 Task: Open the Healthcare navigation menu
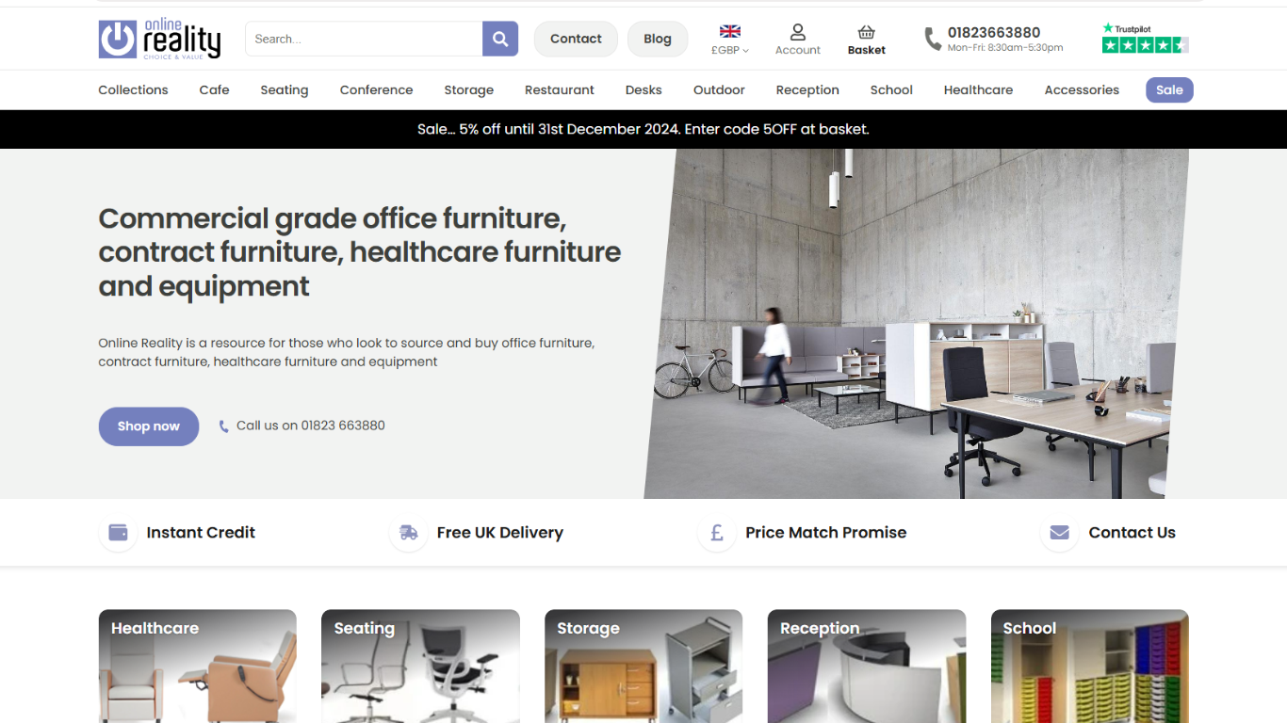[978, 90]
